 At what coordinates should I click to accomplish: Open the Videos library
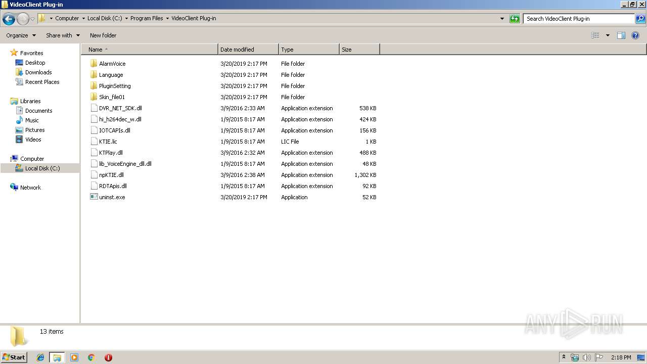(33, 140)
